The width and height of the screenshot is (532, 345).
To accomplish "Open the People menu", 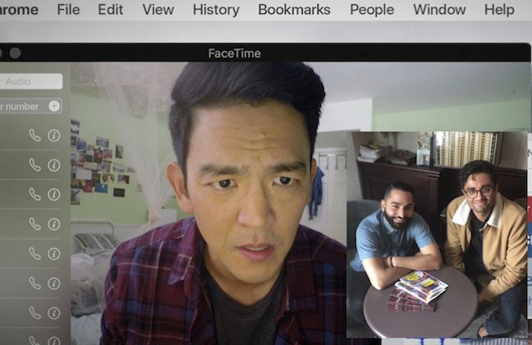I will (x=372, y=9).
